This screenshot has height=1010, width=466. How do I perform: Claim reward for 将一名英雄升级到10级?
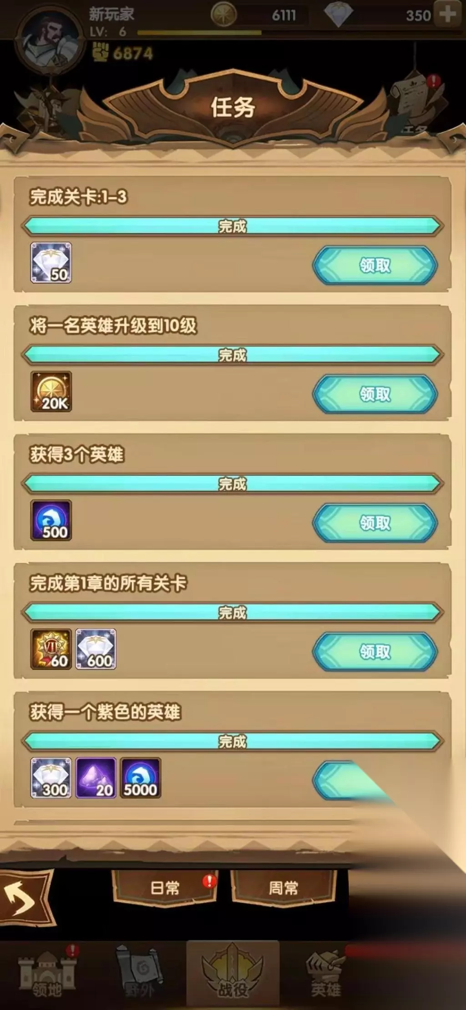coord(375,394)
